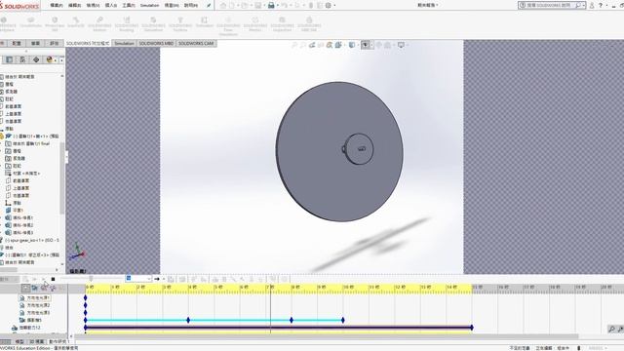Open the Display Style icon in viewport toolbar

click(x=352, y=45)
